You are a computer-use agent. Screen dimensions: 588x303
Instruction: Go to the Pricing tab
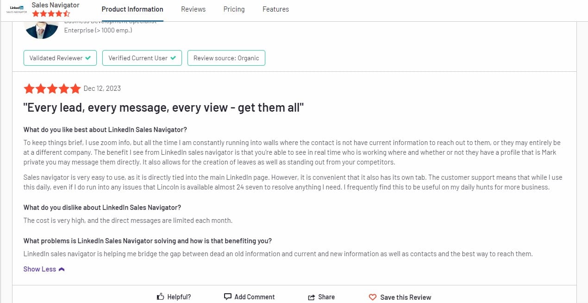[x=234, y=9]
